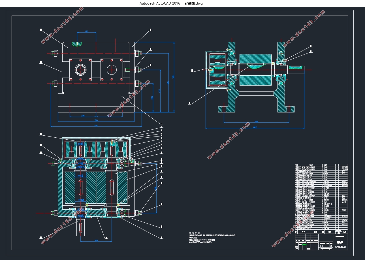Click the ZY3000-00-01 drawing number cell

(x=341, y=247)
